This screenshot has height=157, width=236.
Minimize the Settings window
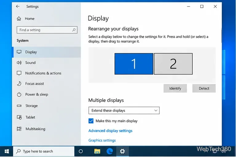pyautogui.click(x=188, y=6)
